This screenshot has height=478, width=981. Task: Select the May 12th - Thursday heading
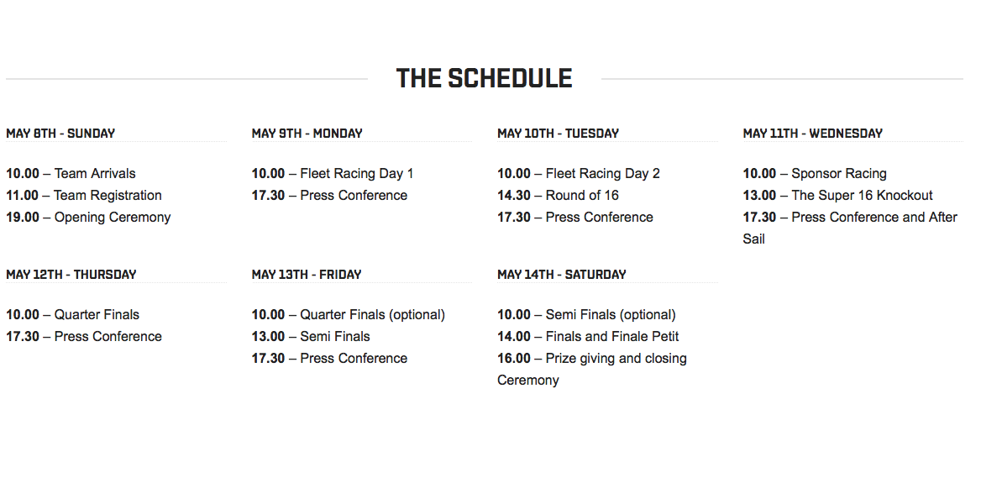click(71, 275)
